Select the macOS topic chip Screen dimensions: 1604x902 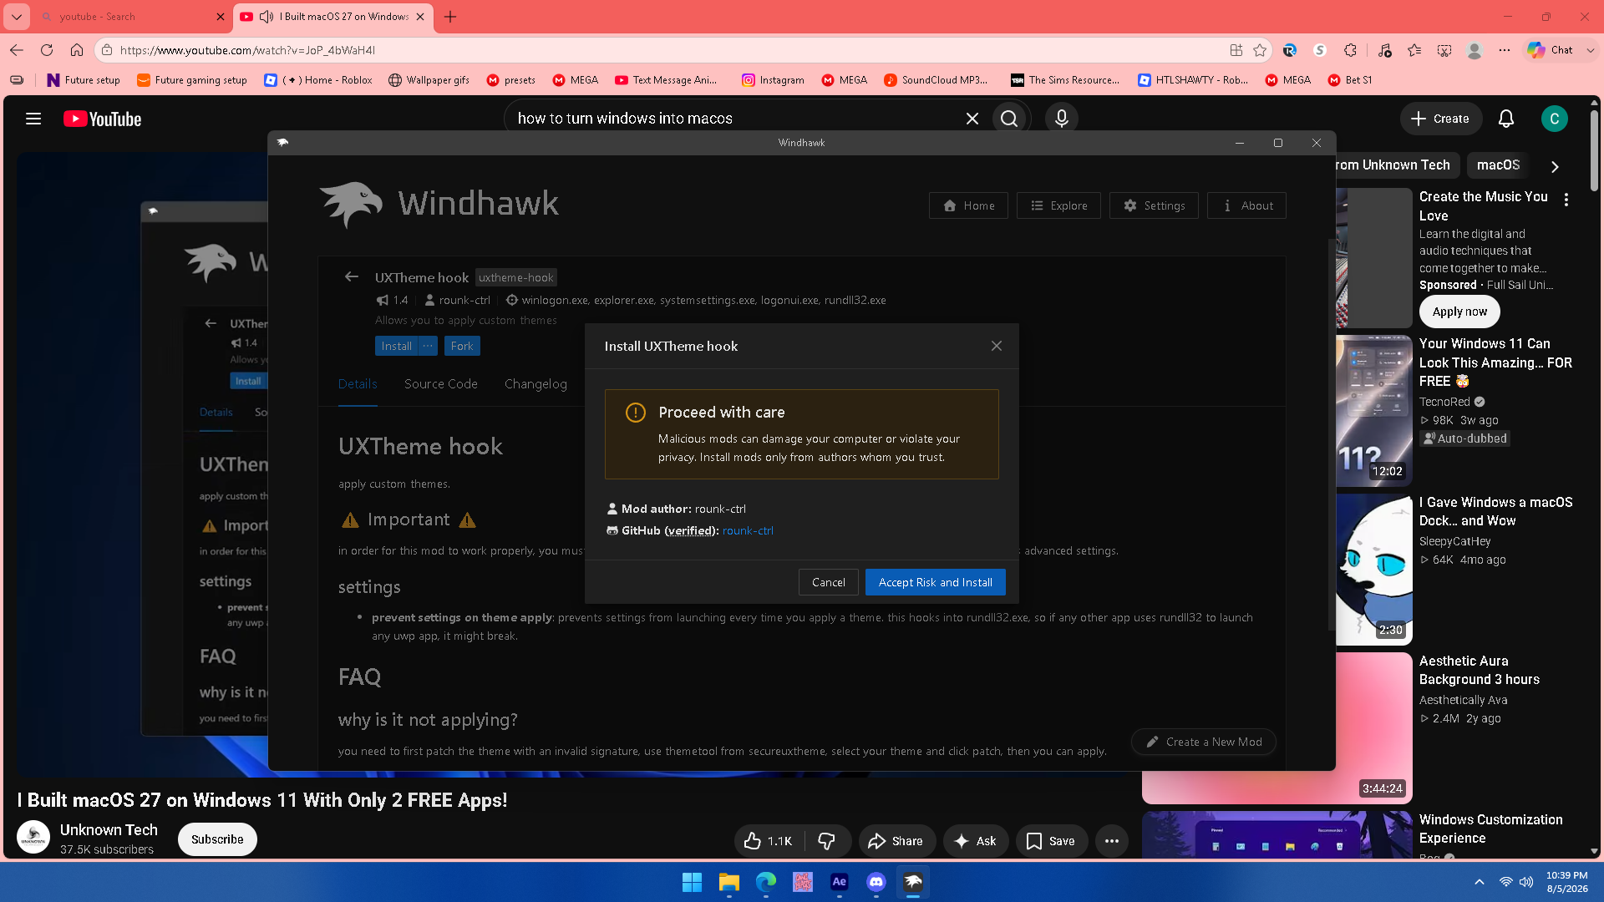(x=1498, y=165)
